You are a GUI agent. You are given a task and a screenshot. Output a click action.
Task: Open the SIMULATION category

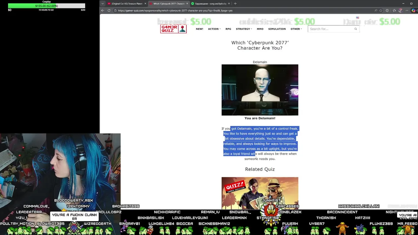[277, 29]
